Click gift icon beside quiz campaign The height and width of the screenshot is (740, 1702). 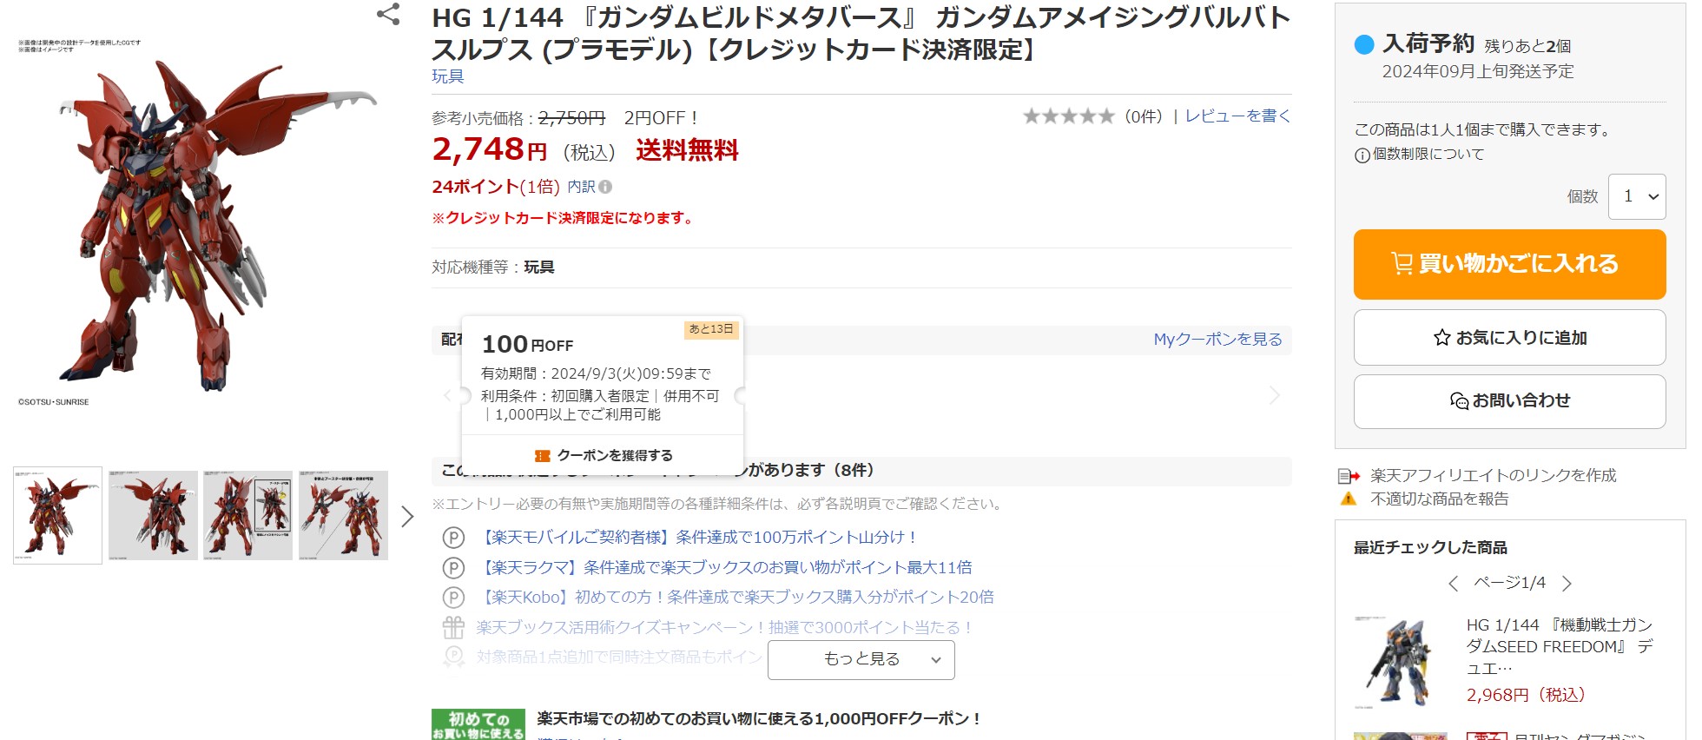pyautogui.click(x=453, y=627)
